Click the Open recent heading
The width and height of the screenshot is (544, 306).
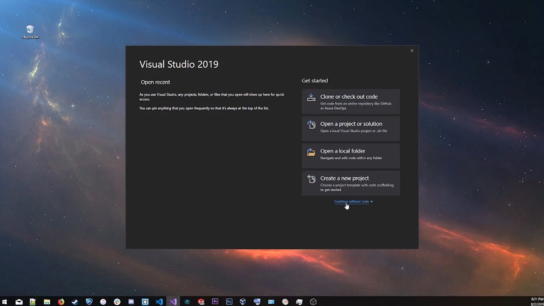pyautogui.click(x=156, y=82)
